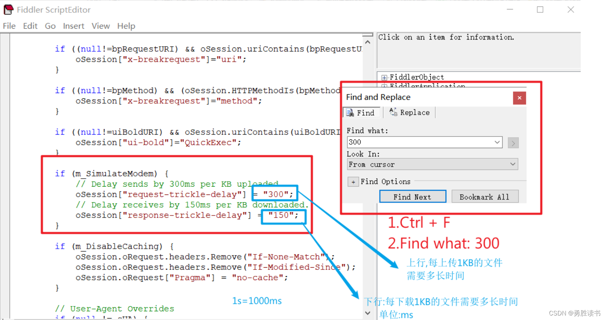Click the editor scrollbar up arrow
Image resolution: width=606 pixels, height=320 pixels.
click(x=368, y=42)
